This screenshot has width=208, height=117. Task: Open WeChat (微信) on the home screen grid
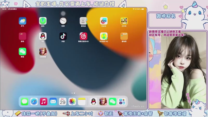coord(22,51)
